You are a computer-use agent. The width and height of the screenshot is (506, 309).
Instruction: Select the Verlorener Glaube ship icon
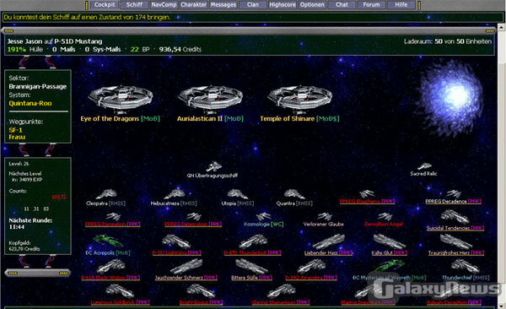pos(325,216)
